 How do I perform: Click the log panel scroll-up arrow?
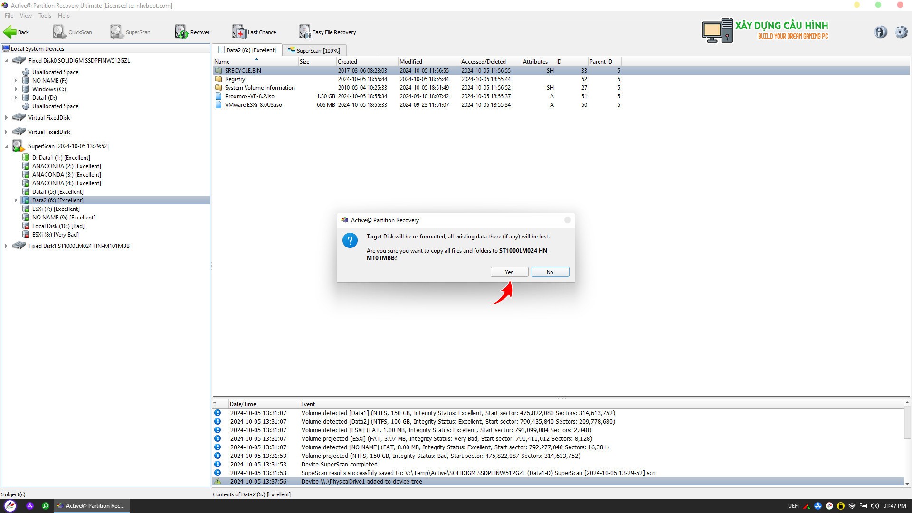tap(907, 403)
